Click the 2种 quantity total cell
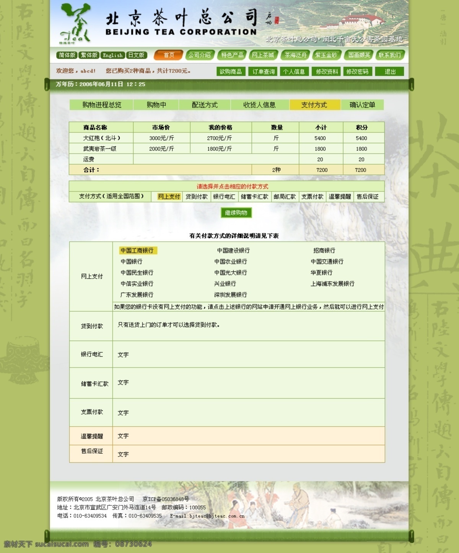 pyautogui.click(x=275, y=170)
